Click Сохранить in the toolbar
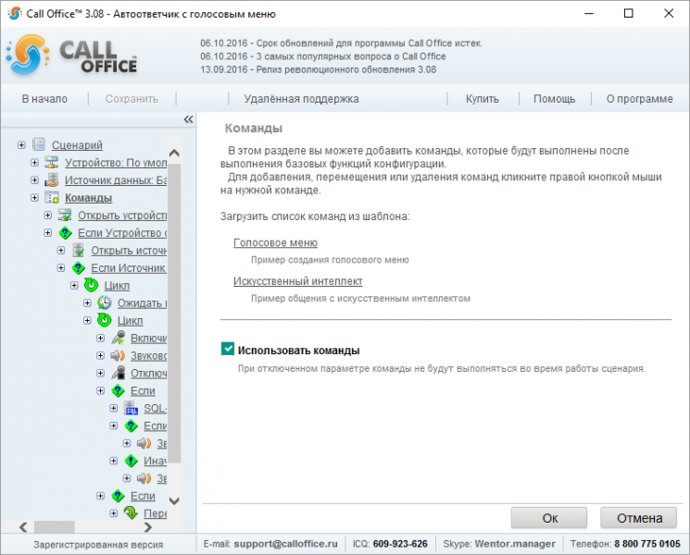690x555 pixels. coord(132,99)
